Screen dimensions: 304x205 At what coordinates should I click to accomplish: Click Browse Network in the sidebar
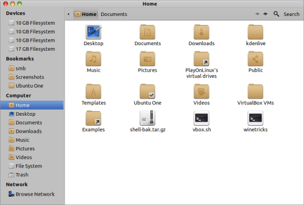[x=32, y=194]
